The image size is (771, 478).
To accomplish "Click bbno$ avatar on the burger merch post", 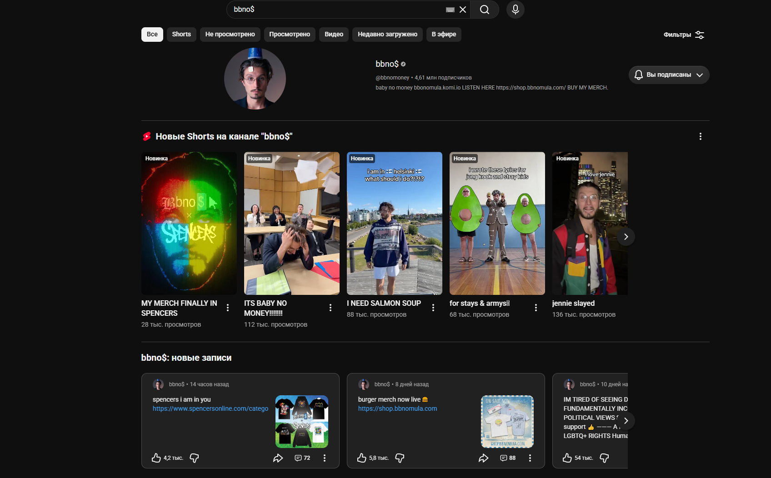I will 364,384.
